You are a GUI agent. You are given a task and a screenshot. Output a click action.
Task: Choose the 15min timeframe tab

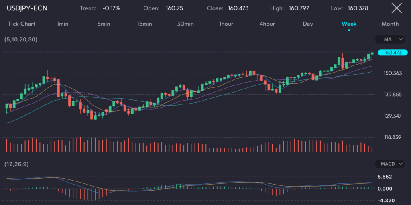pyautogui.click(x=144, y=24)
